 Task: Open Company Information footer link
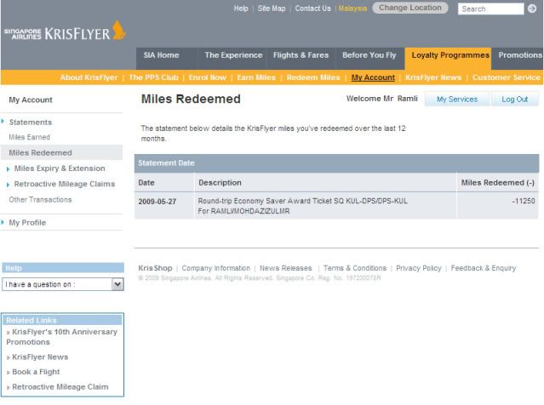point(215,268)
